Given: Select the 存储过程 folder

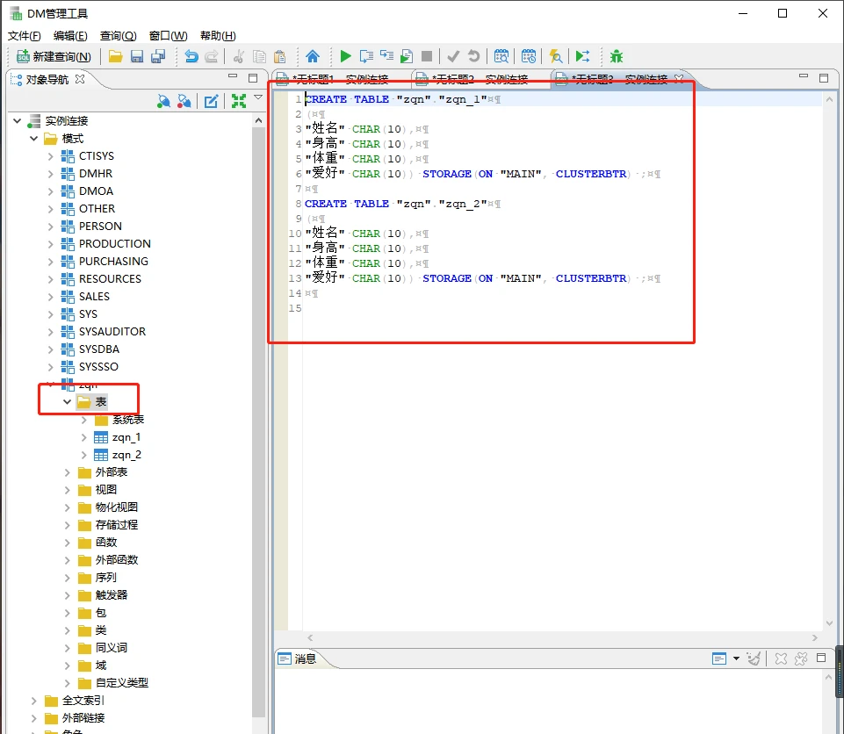Looking at the screenshot, I should tap(116, 525).
